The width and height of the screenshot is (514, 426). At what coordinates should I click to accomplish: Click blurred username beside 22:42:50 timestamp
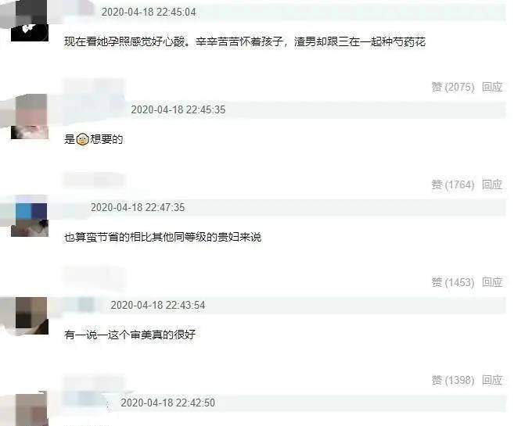click(88, 403)
